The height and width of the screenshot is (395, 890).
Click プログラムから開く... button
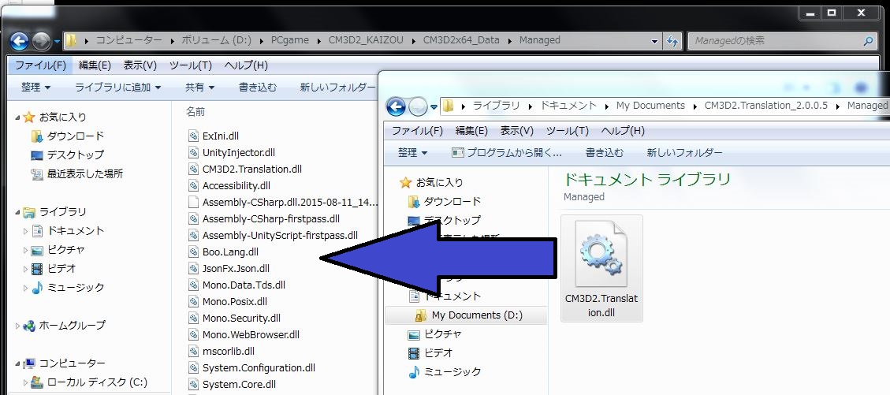[506, 153]
